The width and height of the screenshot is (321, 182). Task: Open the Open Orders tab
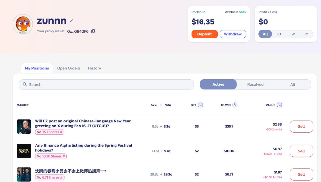(x=68, y=68)
